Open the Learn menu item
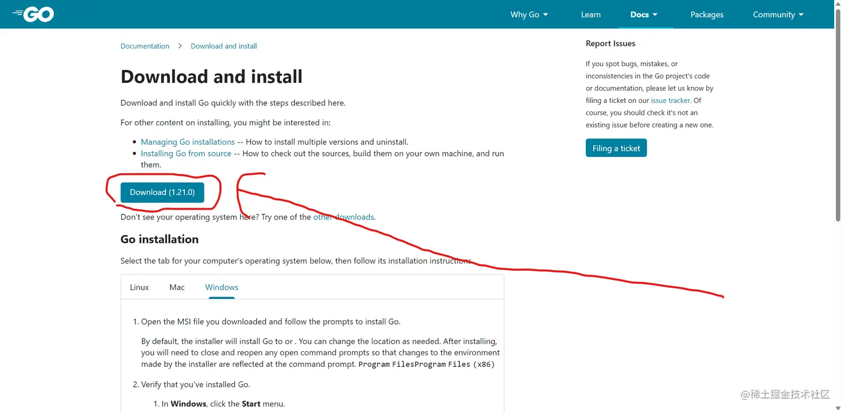The image size is (842, 412). [591, 14]
